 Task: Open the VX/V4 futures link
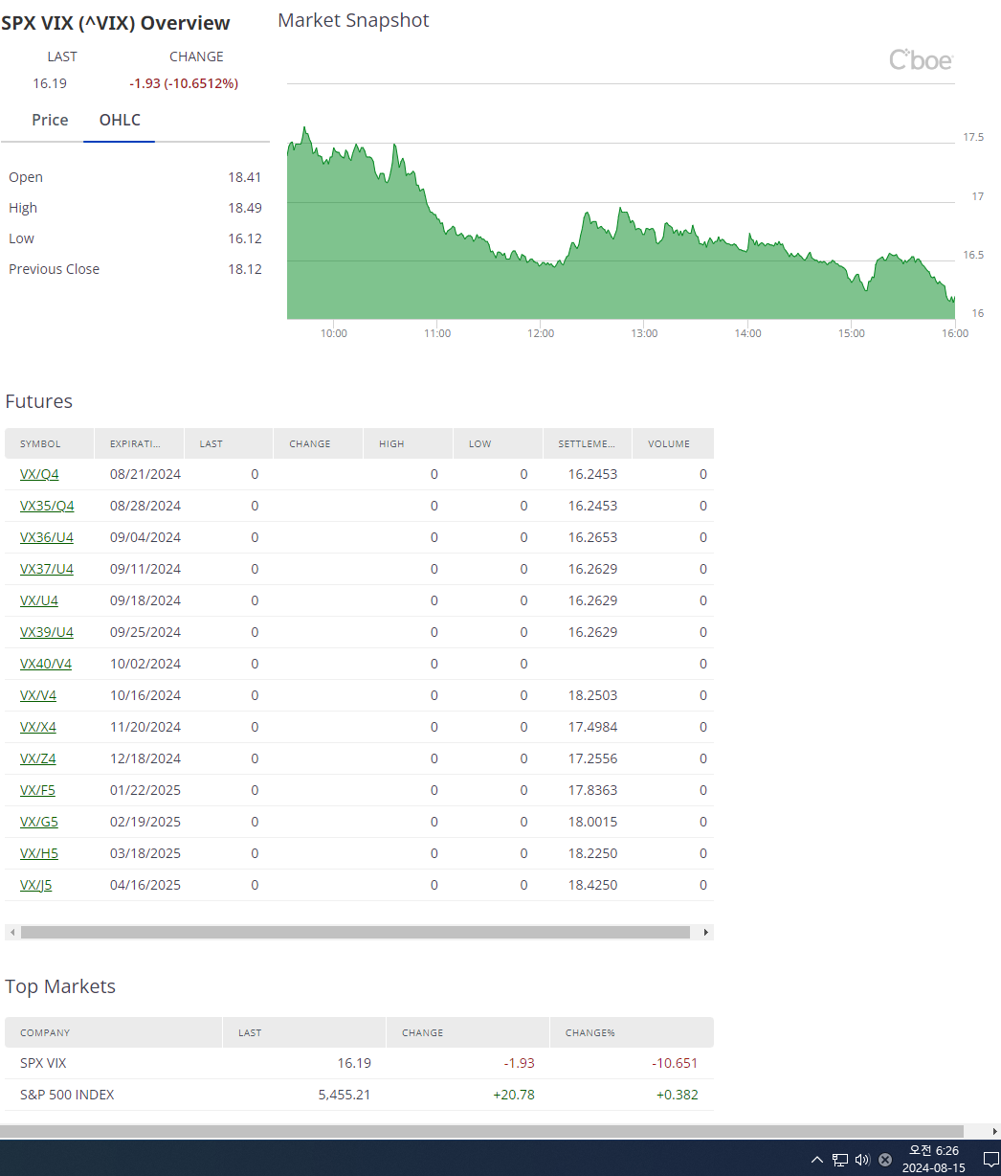pyautogui.click(x=38, y=695)
